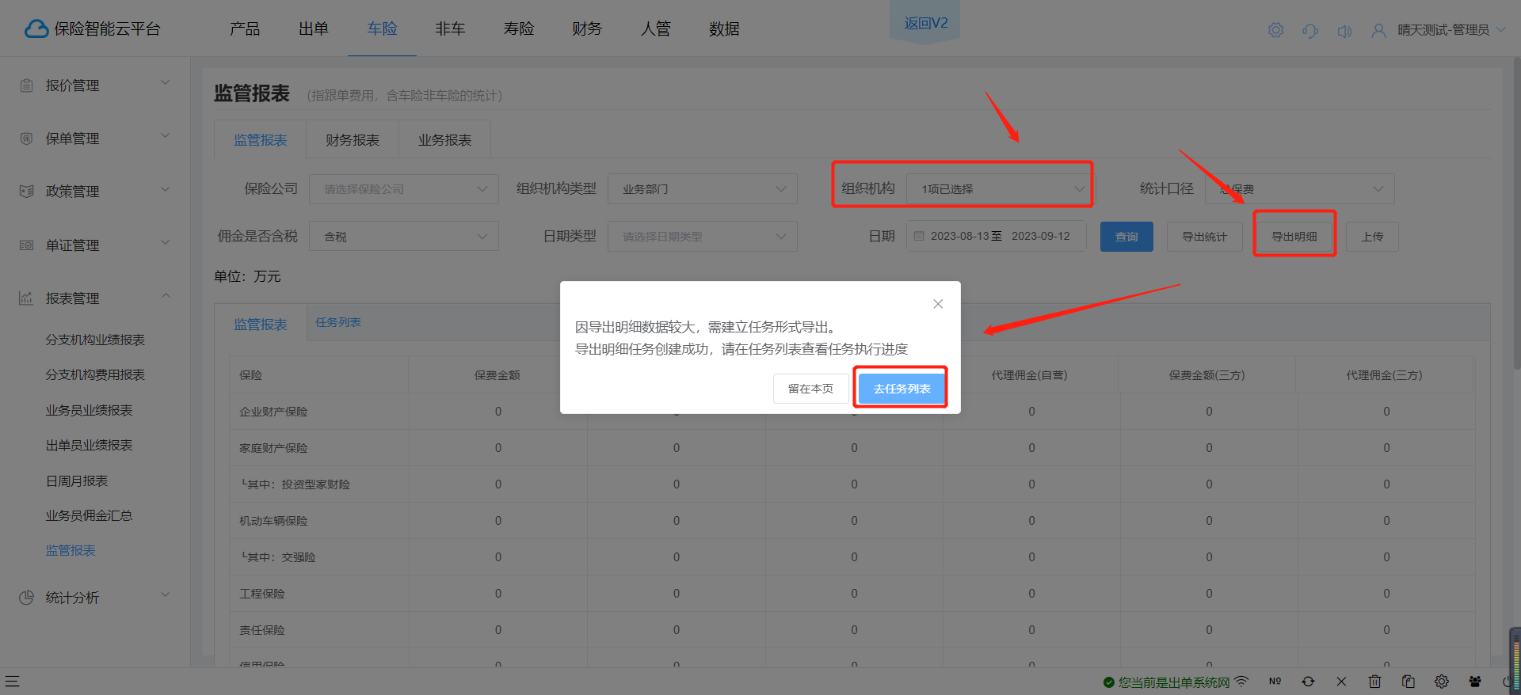Viewport: 1521px width, 695px height.
Task: Click the hamburger menu icon bottom-left
Action: tap(12, 681)
